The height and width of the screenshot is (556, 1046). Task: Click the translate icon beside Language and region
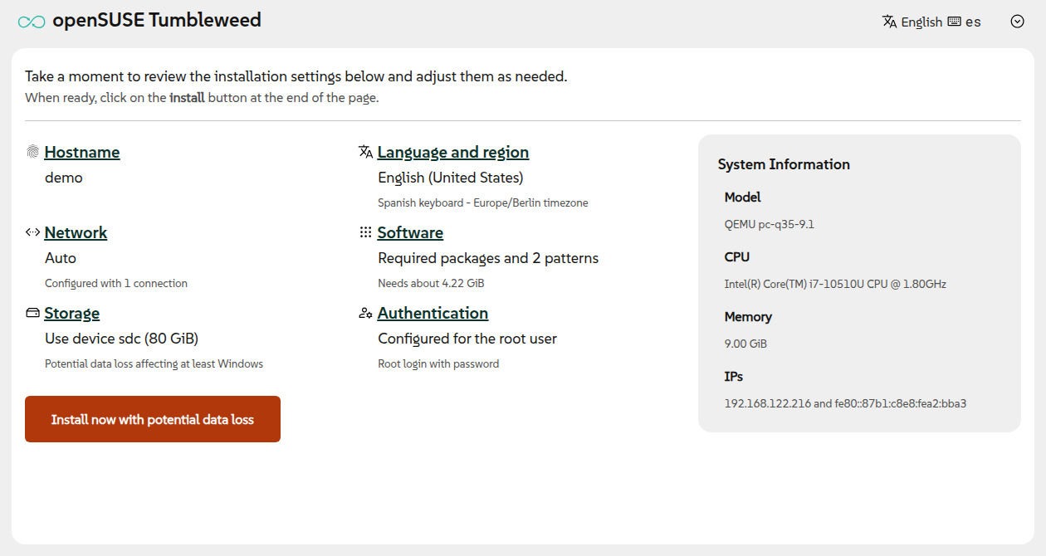pyautogui.click(x=365, y=151)
